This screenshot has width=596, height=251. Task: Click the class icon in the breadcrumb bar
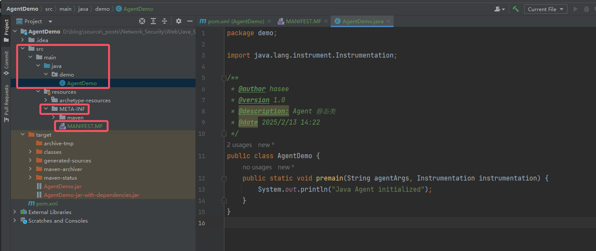click(119, 9)
